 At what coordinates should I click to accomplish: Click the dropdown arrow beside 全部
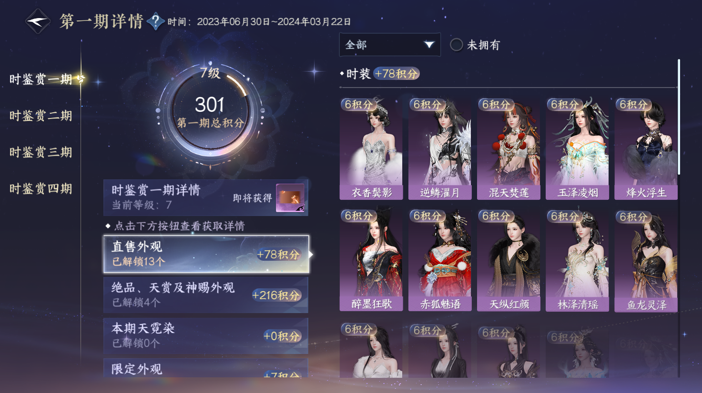(x=429, y=45)
